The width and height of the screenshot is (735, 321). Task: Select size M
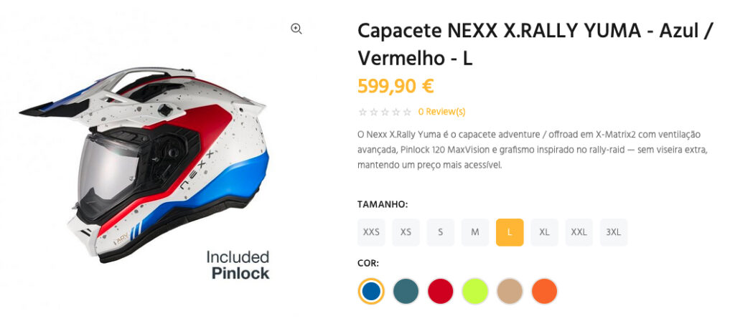[x=475, y=232]
